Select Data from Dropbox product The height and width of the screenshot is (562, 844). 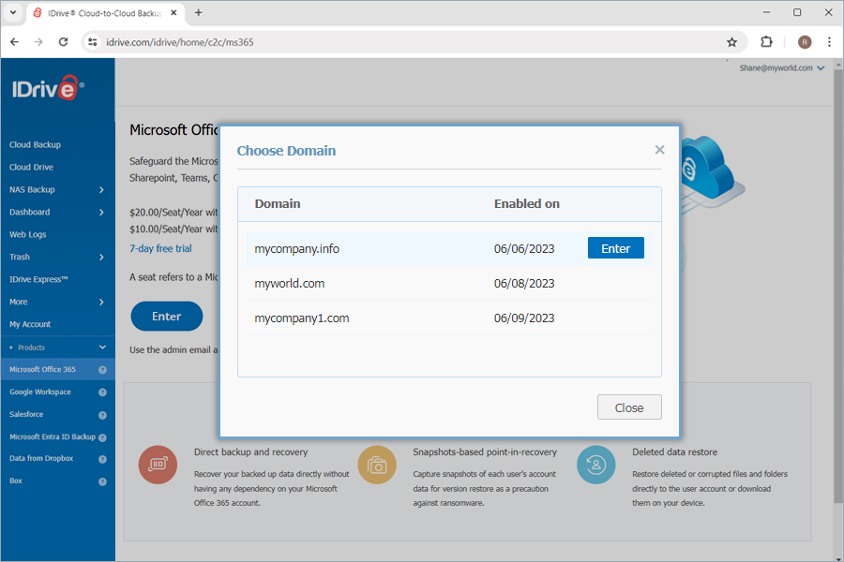41,458
